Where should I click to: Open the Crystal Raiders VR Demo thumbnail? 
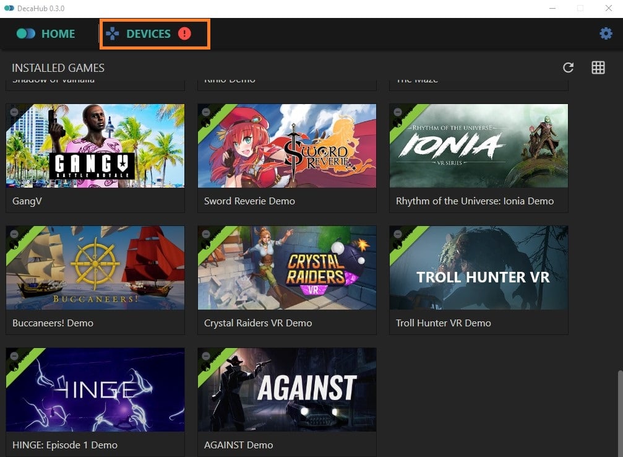point(287,268)
